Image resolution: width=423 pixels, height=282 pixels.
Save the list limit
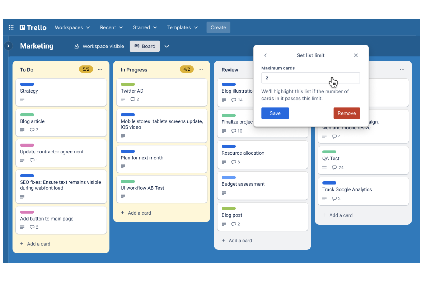click(x=275, y=113)
